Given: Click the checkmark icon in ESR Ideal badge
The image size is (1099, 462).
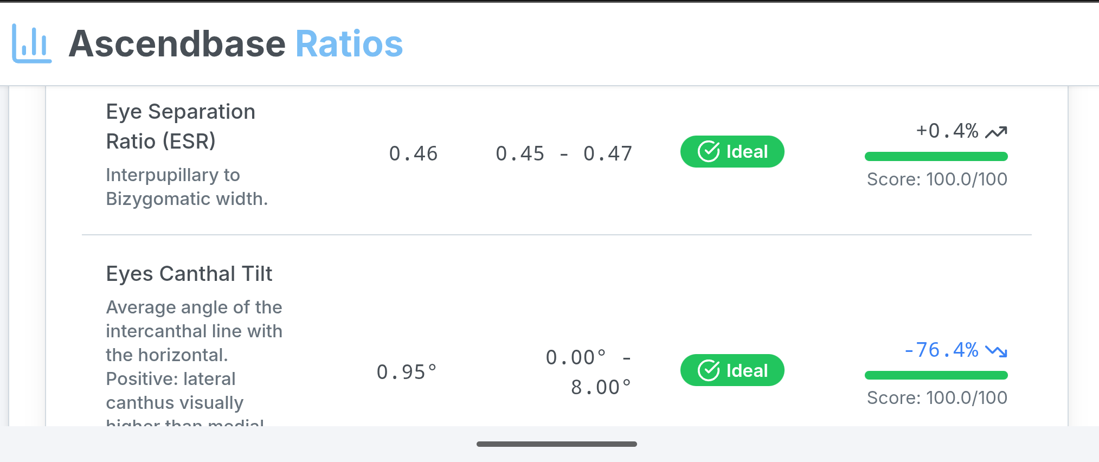Looking at the screenshot, I should click(708, 152).
